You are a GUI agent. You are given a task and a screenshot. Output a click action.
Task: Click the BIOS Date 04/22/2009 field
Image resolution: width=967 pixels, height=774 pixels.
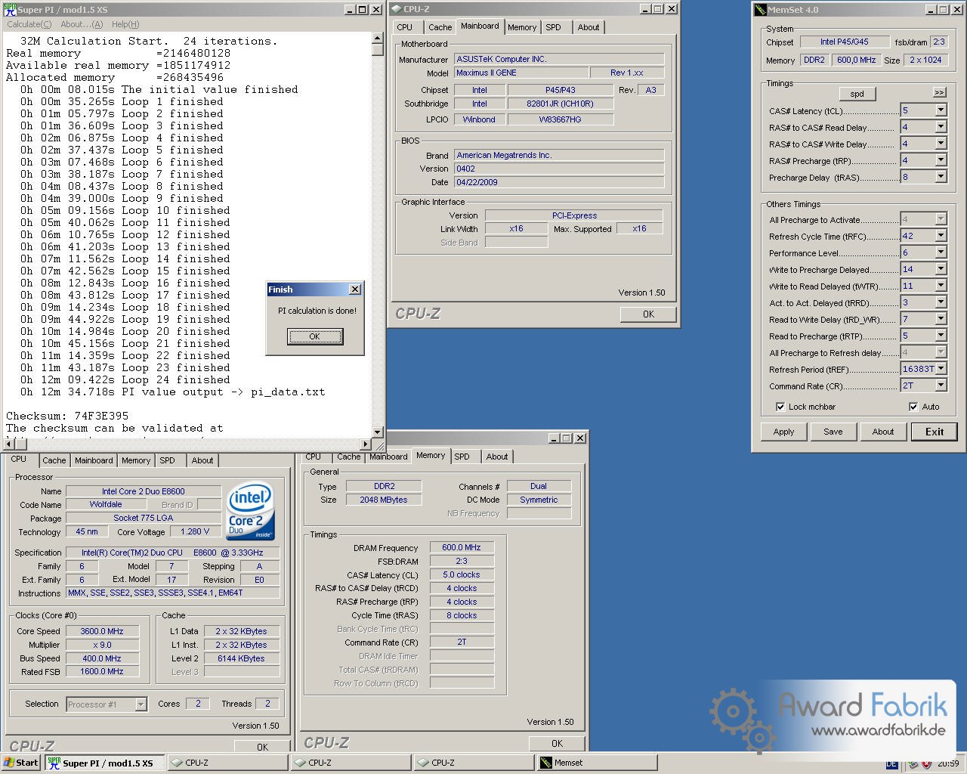tap(559, 182)
